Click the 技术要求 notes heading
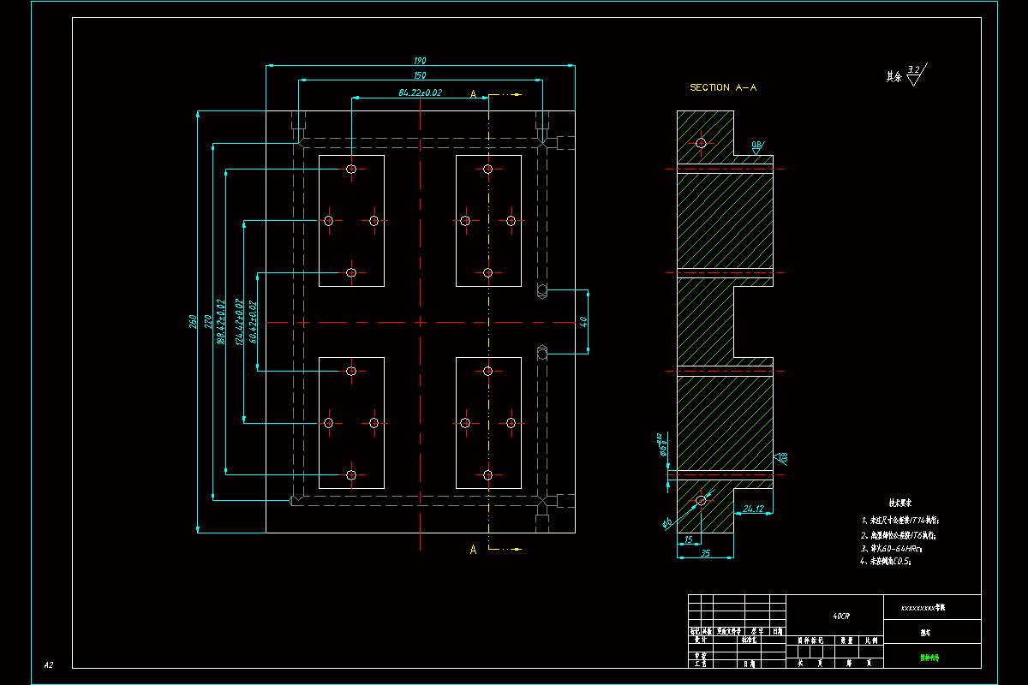The height and width of the screenshot is (685, 1028). coord(900,503)
